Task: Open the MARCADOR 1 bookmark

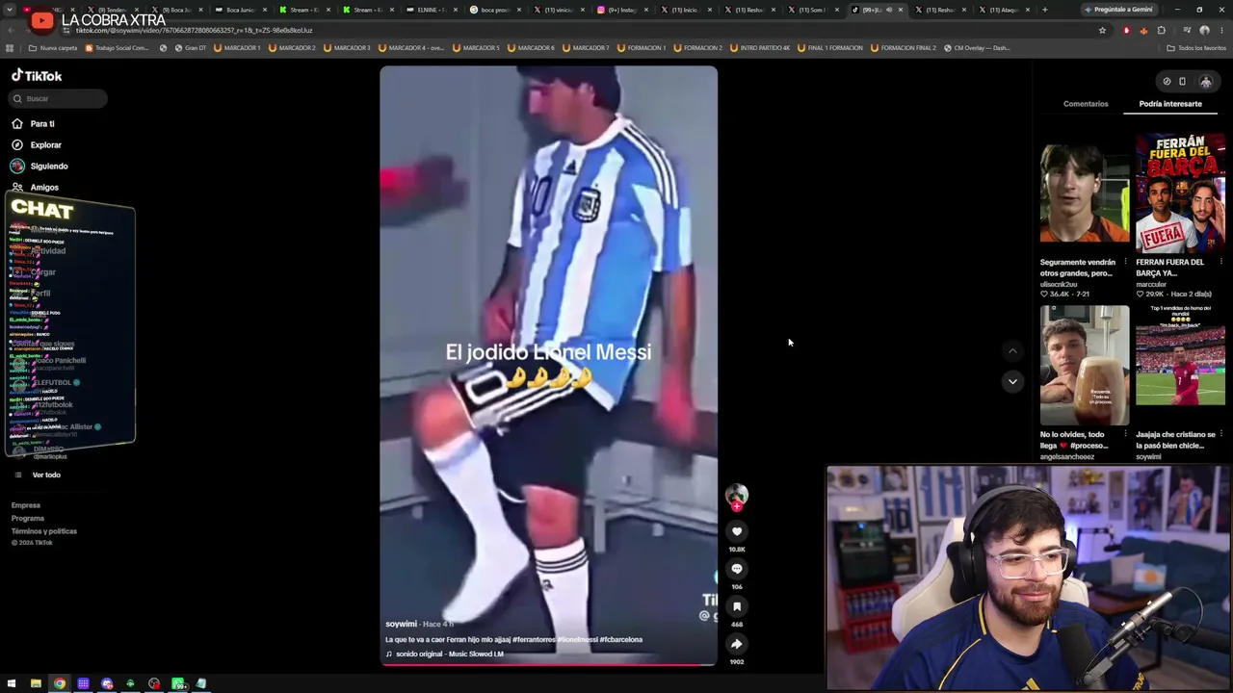Action: click(237, 48)
